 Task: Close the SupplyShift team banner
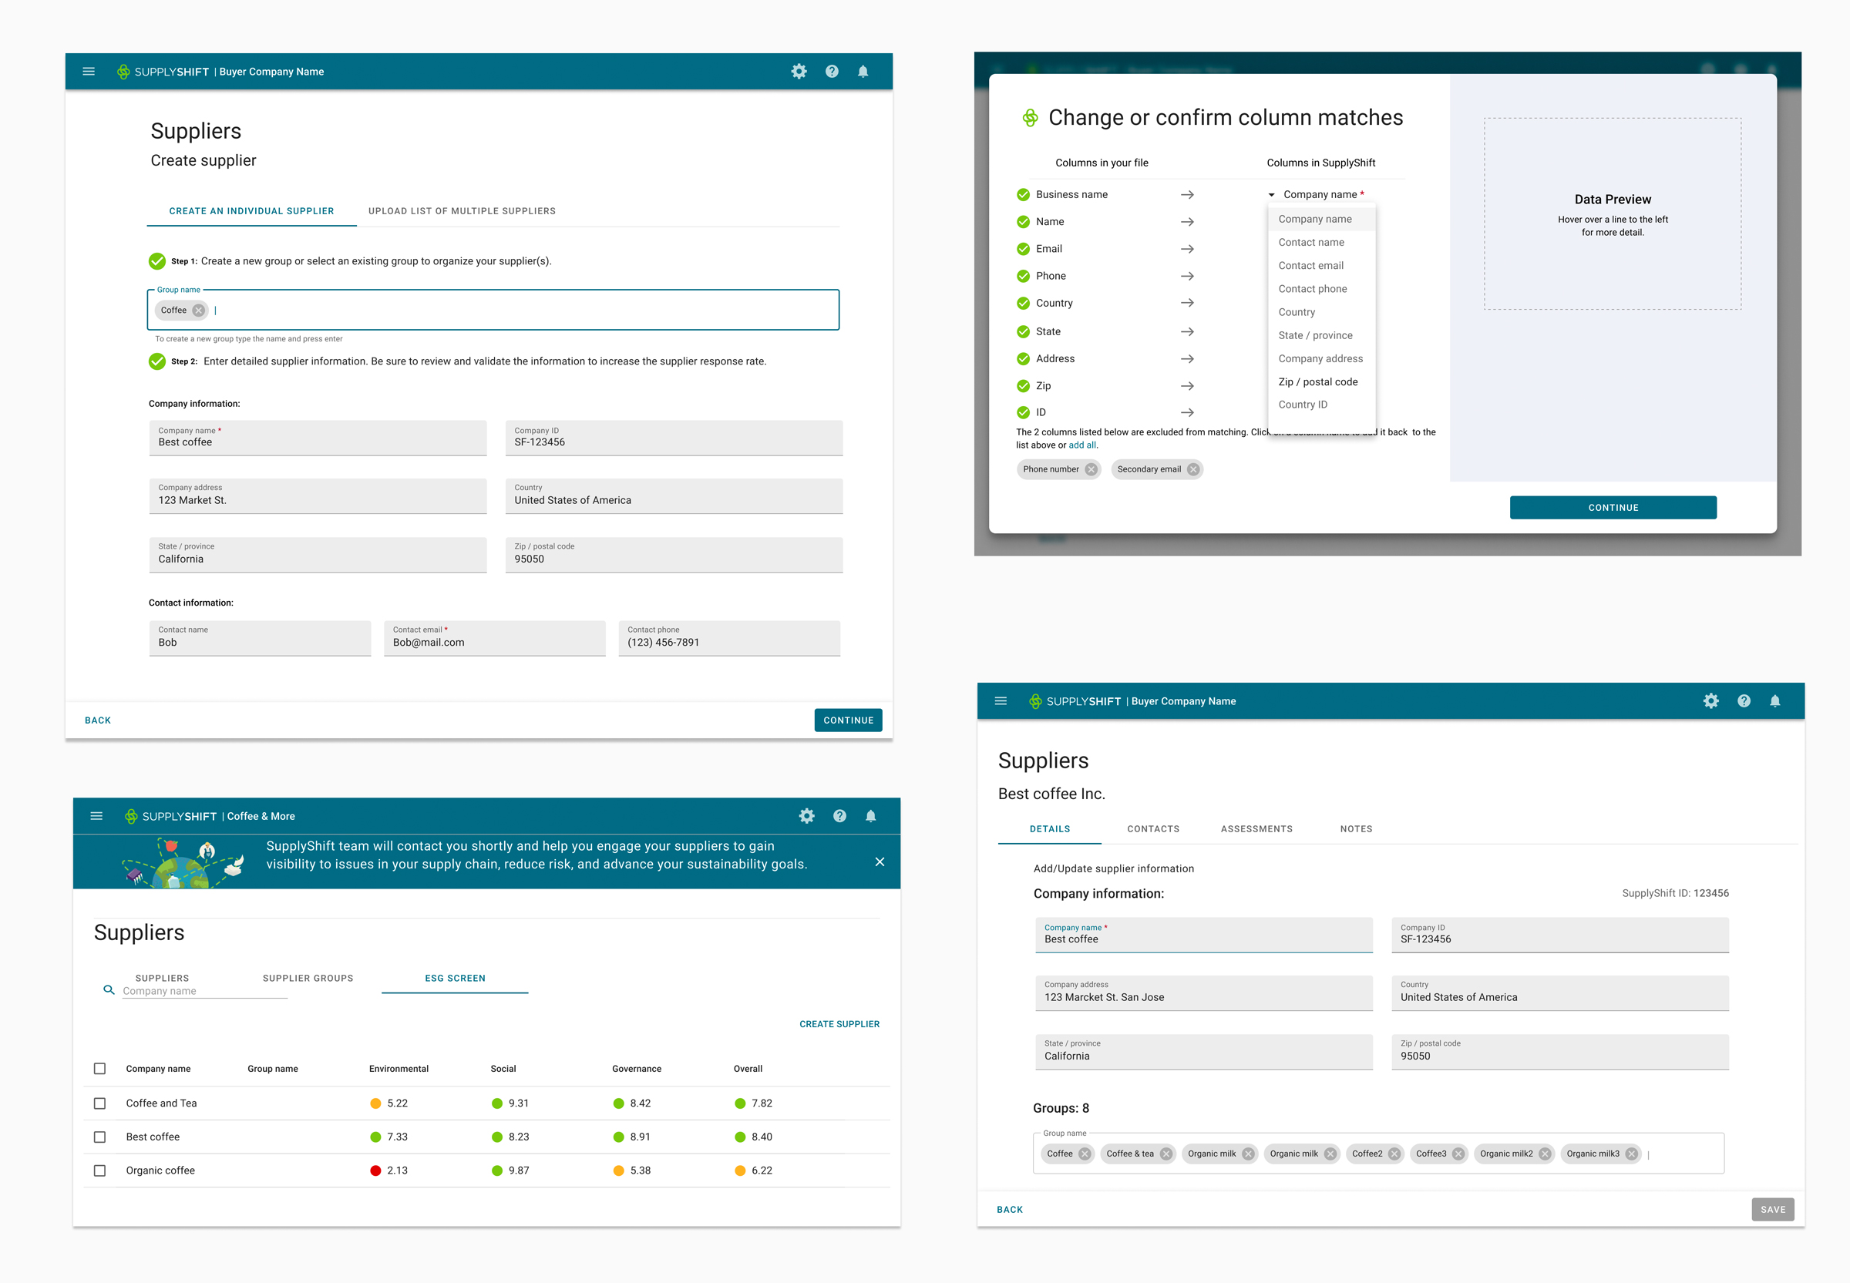(x=880, y=861)
